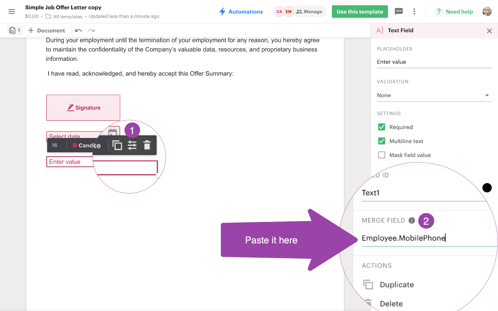Viewport: 498px width, 311px height.
Task: Open the document pages counter icon
Action: 15,30
